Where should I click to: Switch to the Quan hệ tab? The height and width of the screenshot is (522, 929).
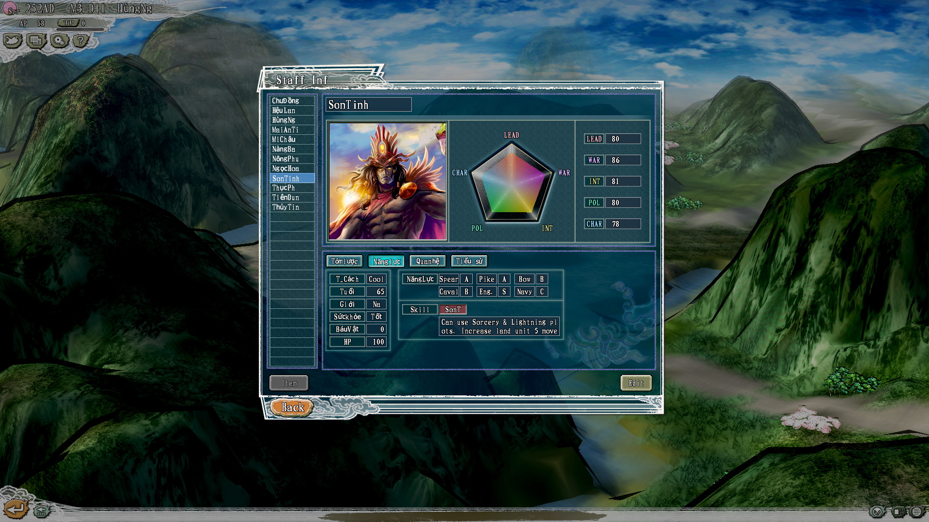[428, 261]
